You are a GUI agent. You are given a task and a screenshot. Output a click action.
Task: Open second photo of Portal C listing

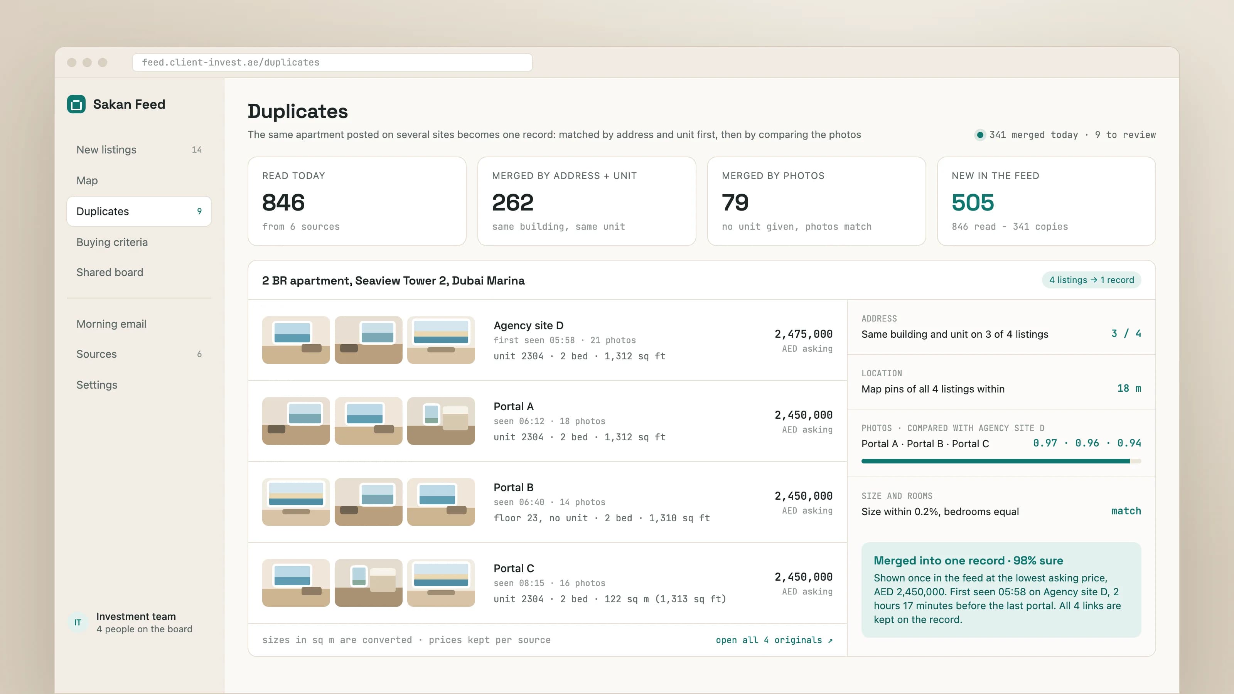[368, 583]
